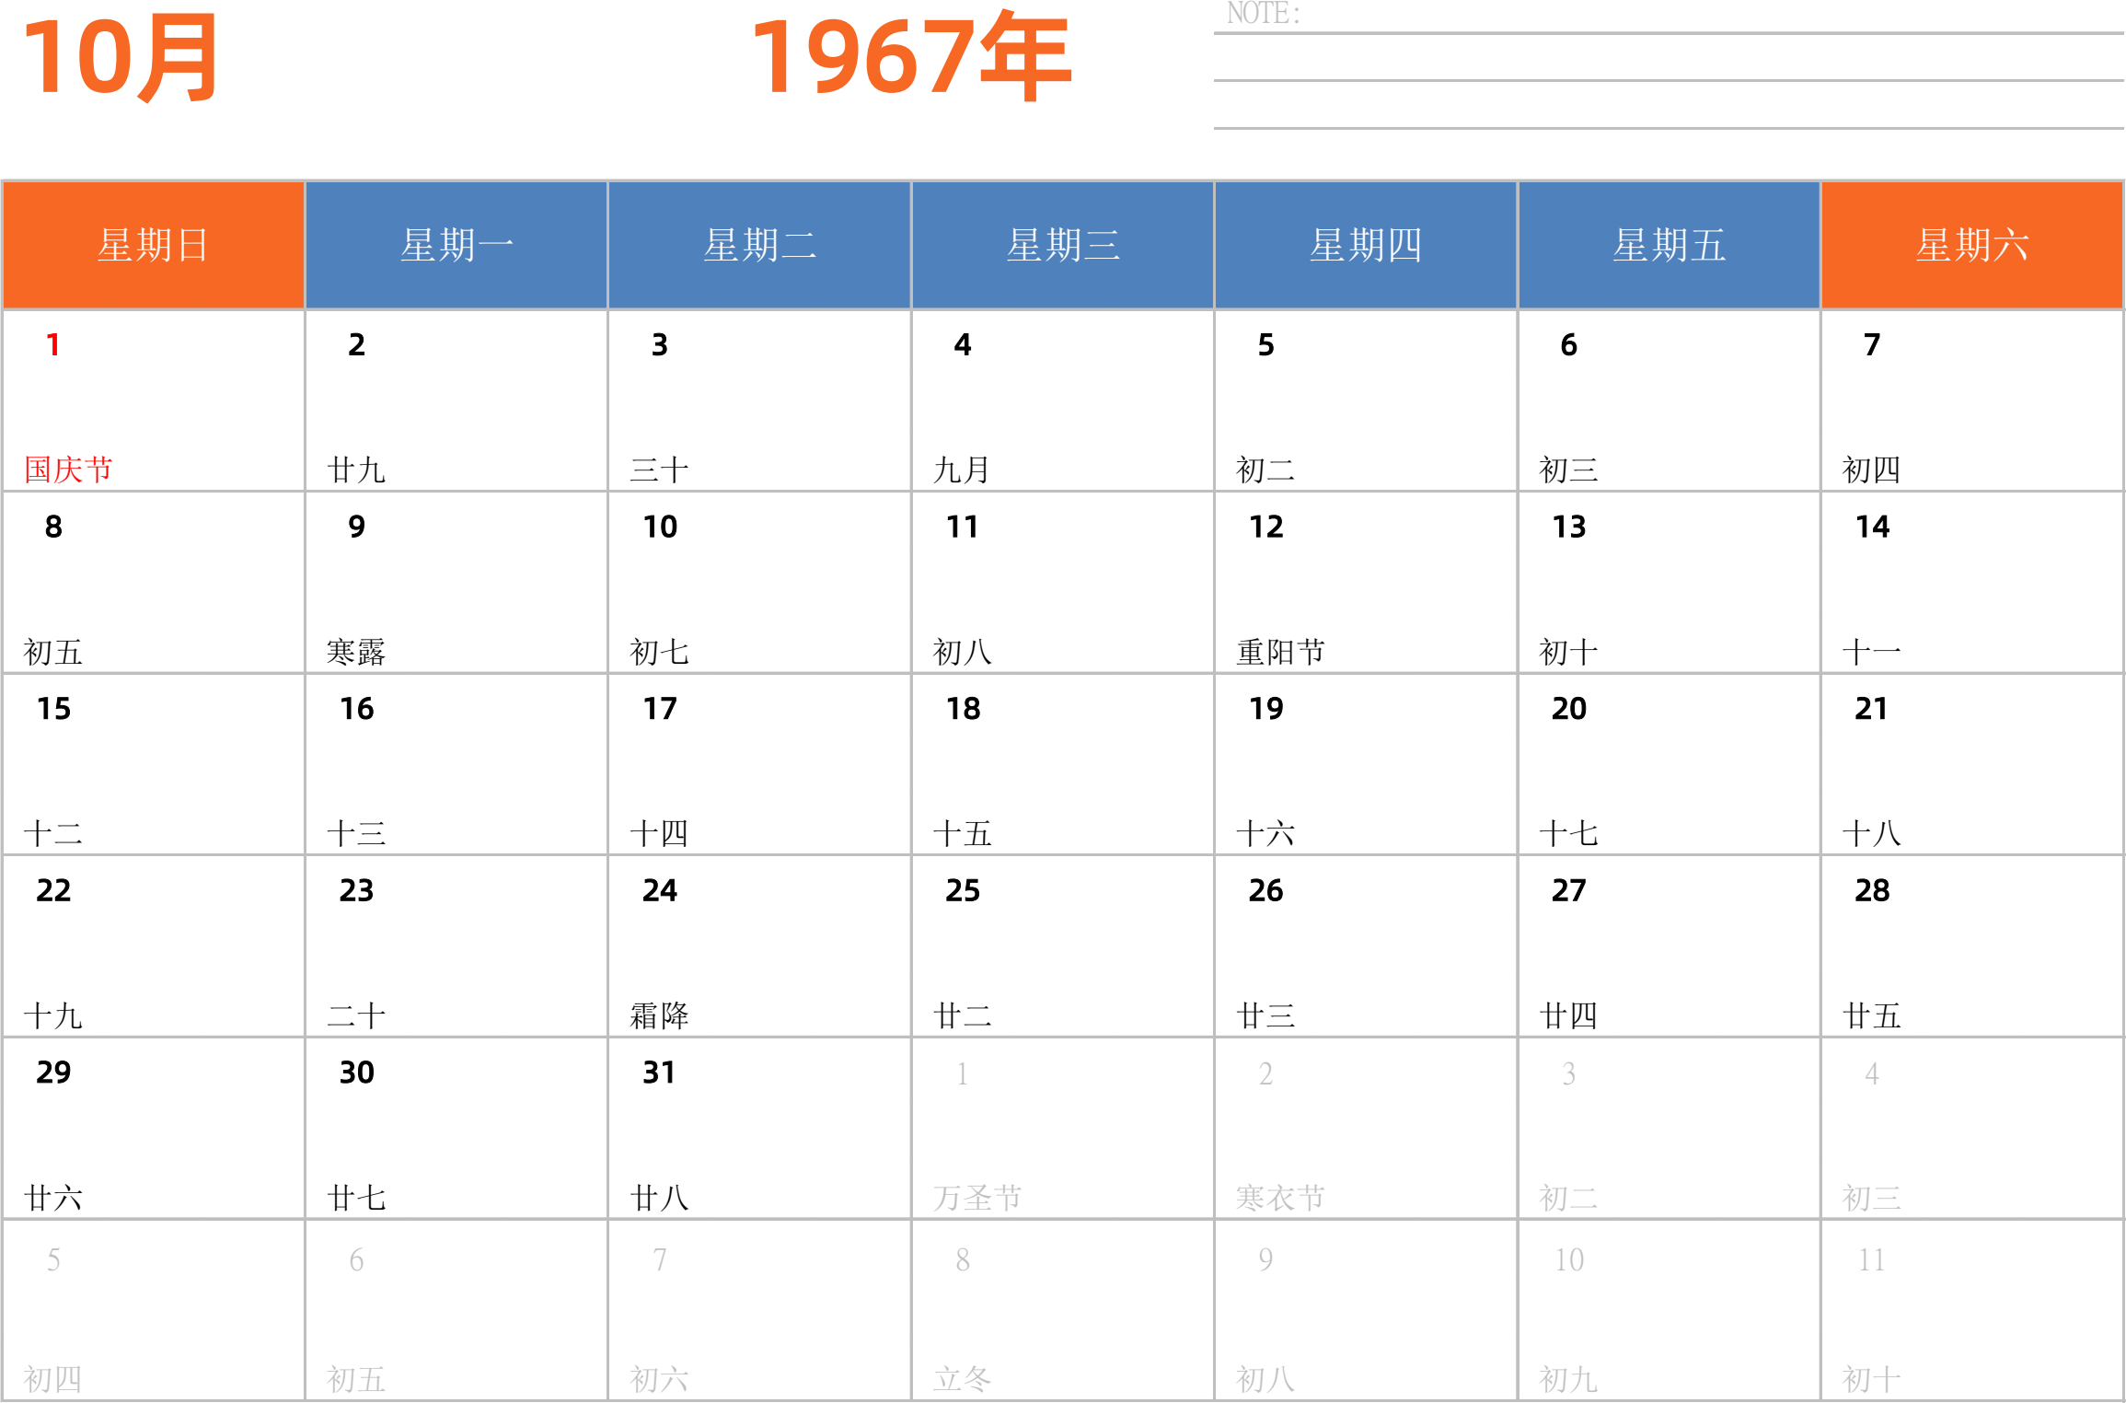Select greyed November date 10
2126x1403 pixels.
point(1669,1310)
